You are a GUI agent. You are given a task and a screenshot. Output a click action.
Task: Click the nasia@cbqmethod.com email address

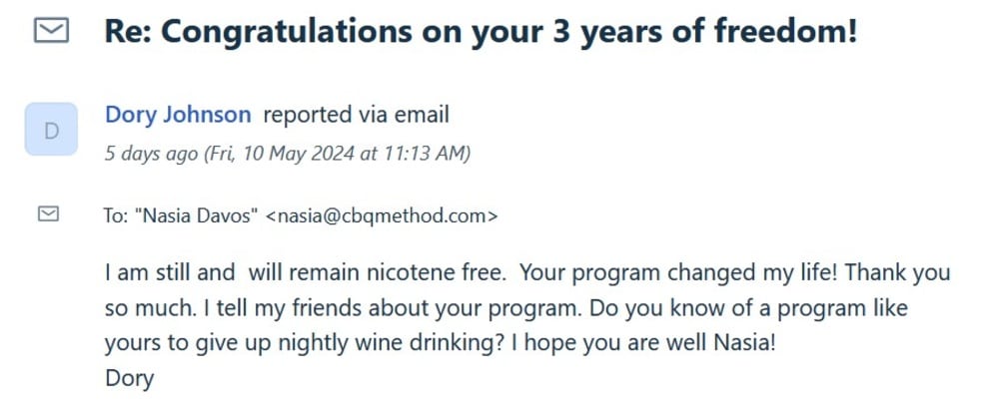coord(381,214)
